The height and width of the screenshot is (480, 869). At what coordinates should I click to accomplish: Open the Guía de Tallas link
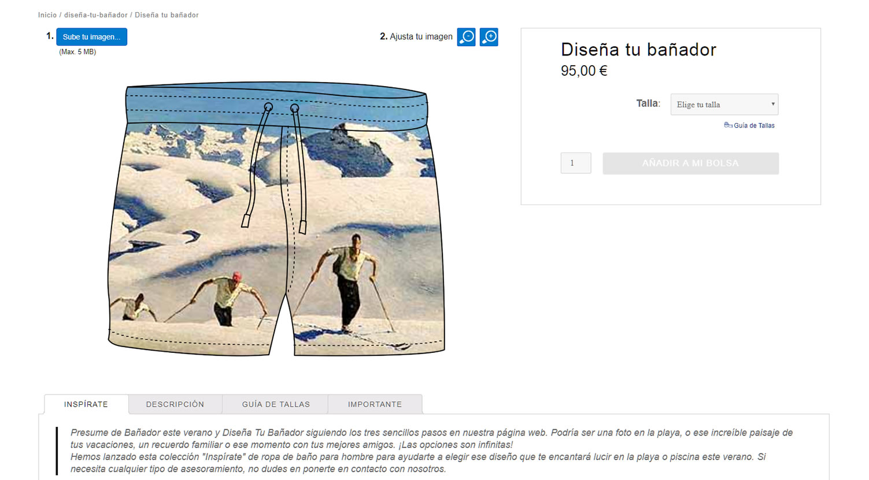[754, 125]
